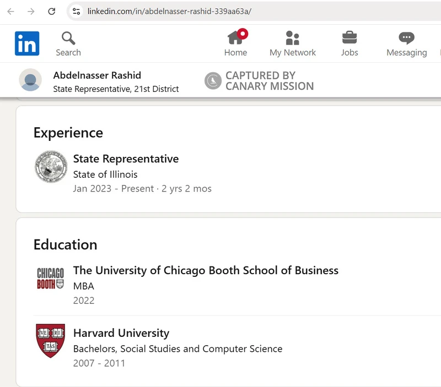This screenshot has height=387, width=441.
Task: Open My Network
Action: [x=293, y=43]
